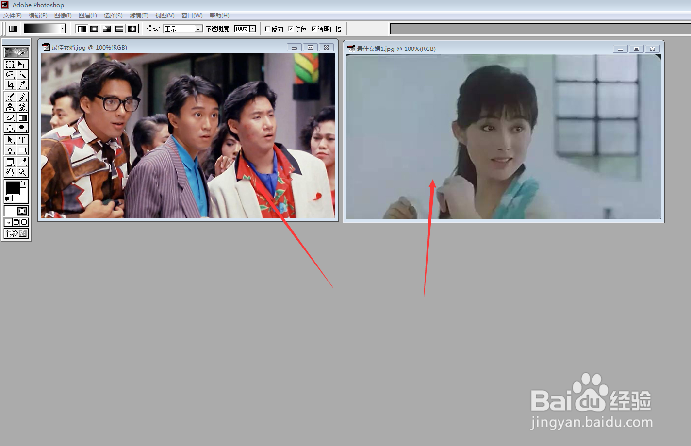691x446 pixels.
Task: Choose Diamond Gradient style
Action: 132,29
